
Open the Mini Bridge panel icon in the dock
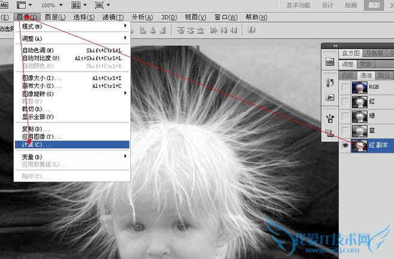click(329, 62)
